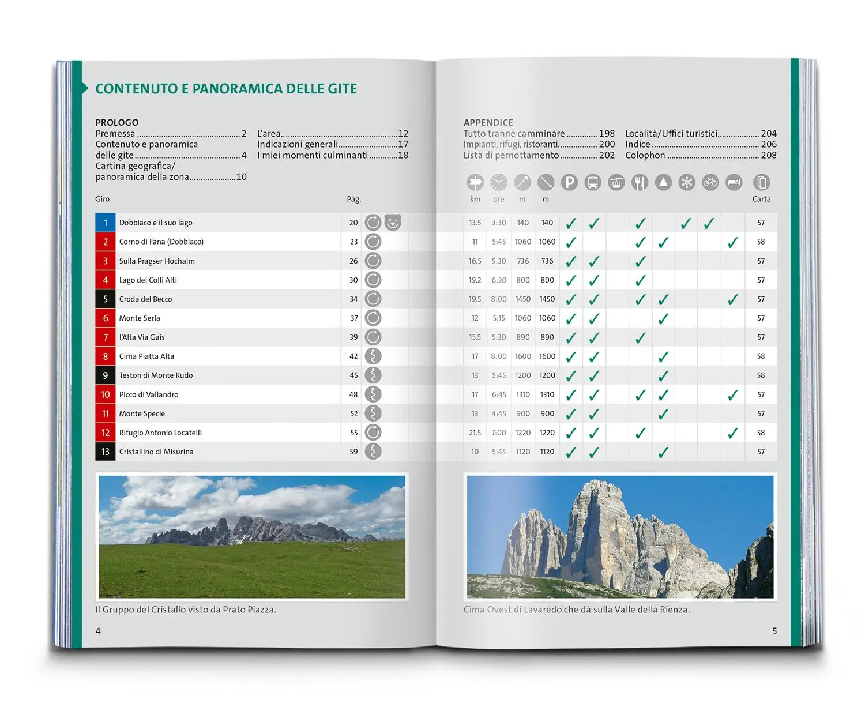The width and height of the screenshot is (865, 707).
Task: Click the downward arrow descent icon
Action: pyautogui.click(x=546, y=183)
